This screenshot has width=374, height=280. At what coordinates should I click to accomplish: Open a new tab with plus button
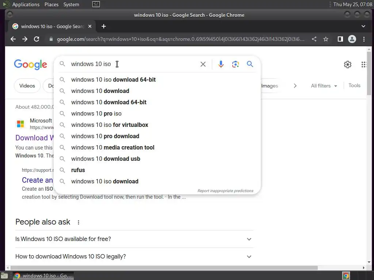pos(103,26)
